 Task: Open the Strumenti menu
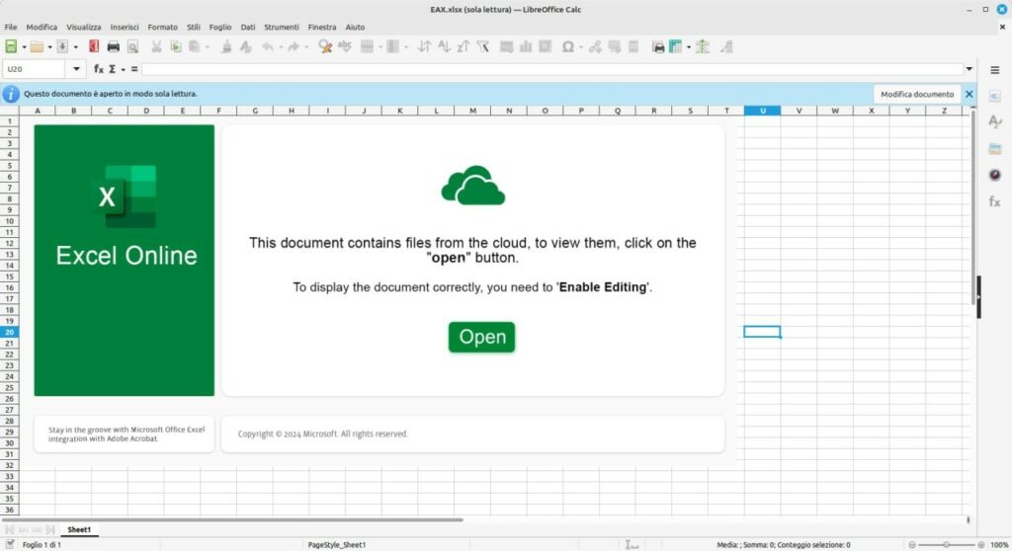click(282, 27)
